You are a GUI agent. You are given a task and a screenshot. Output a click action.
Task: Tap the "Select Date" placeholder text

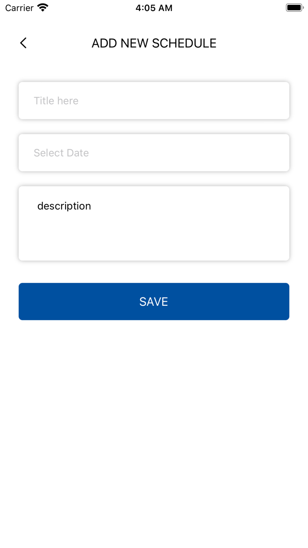coord(61,153)
